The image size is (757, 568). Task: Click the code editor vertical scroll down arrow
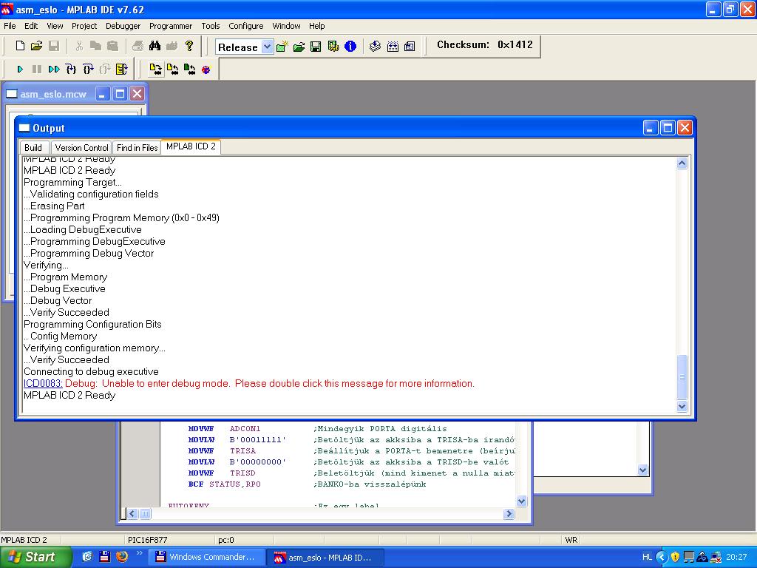[521, 501]
